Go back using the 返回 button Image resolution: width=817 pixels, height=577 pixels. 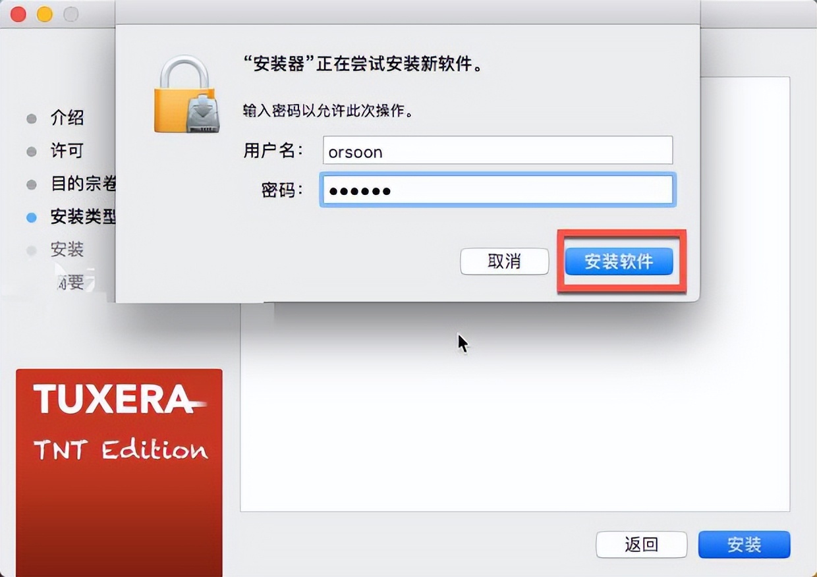pyautogui.click(x=641, y=545)
